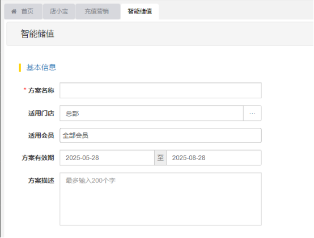Open the end date picker 2025-08-28
314x238 pixels.
click(214, 158)
